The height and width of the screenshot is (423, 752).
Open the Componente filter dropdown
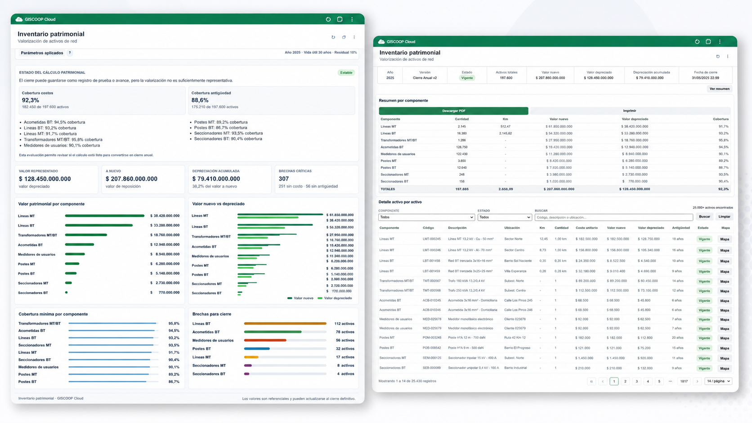click(426, 217)
